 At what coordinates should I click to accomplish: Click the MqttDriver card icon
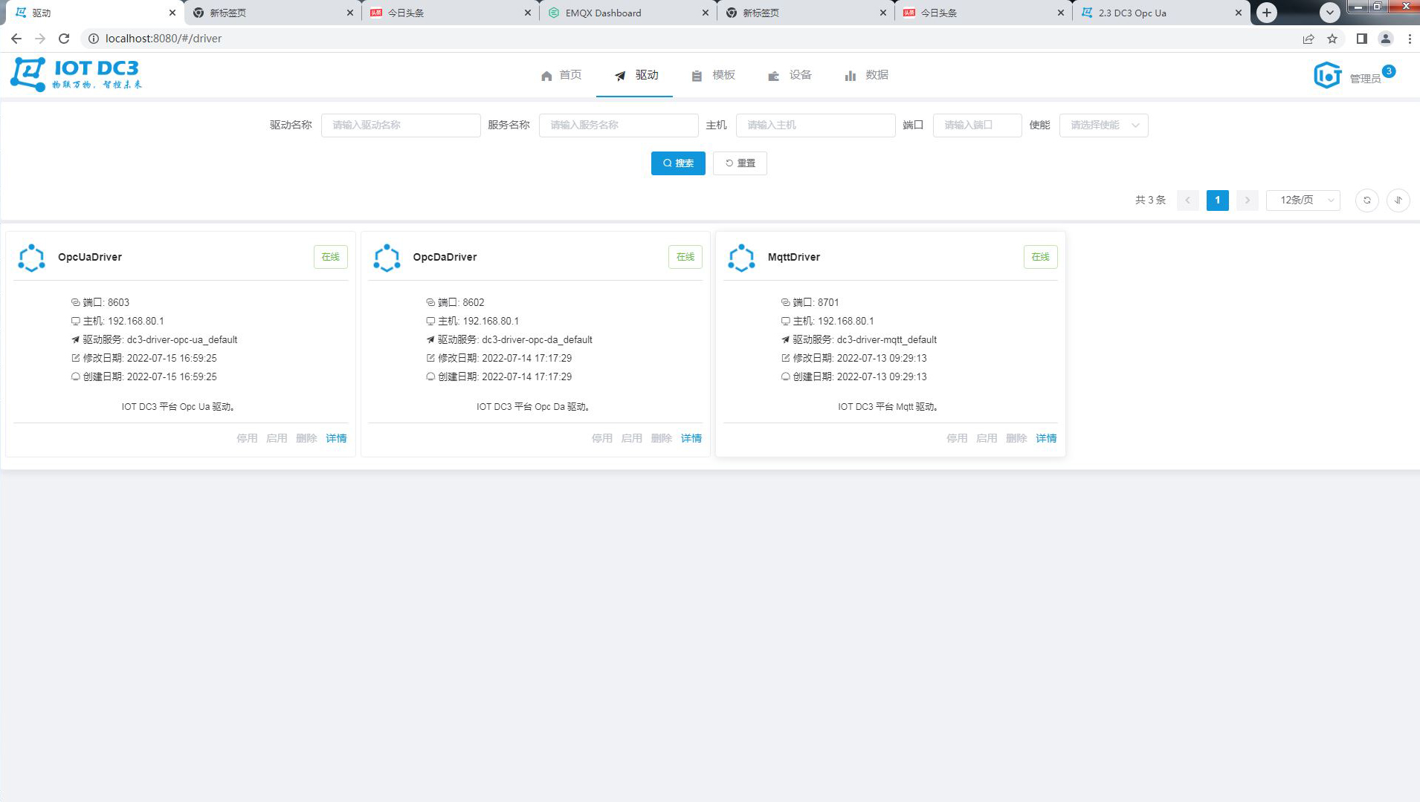741,258
